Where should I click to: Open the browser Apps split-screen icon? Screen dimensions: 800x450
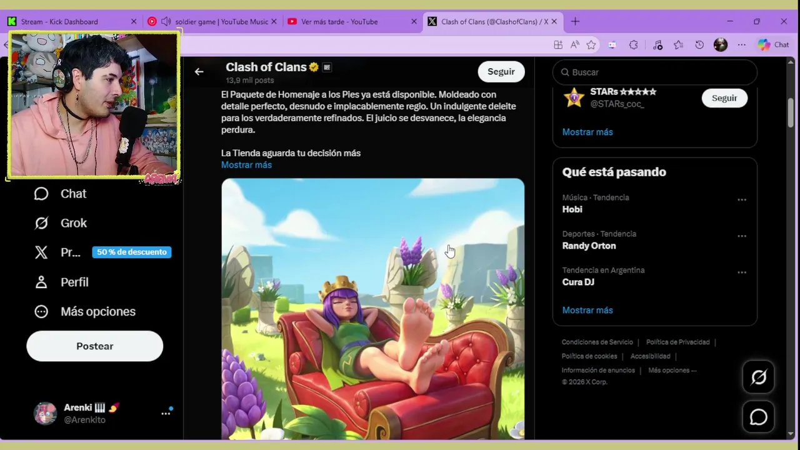pyautogui.click(x=558, y=45)
